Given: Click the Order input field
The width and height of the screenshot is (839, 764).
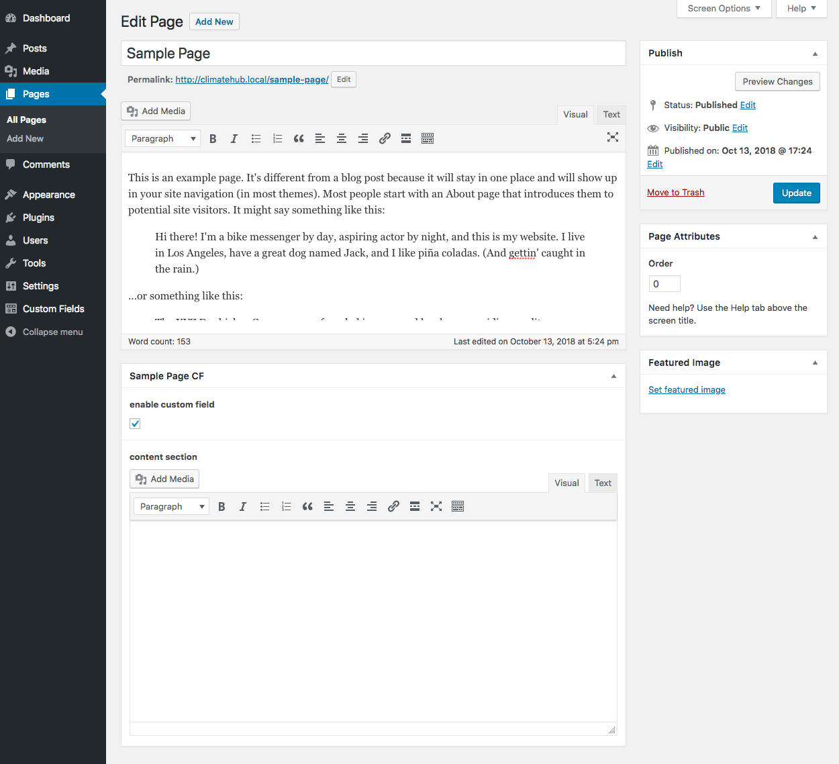Looking at the screenshot, I should click(664, 284).
